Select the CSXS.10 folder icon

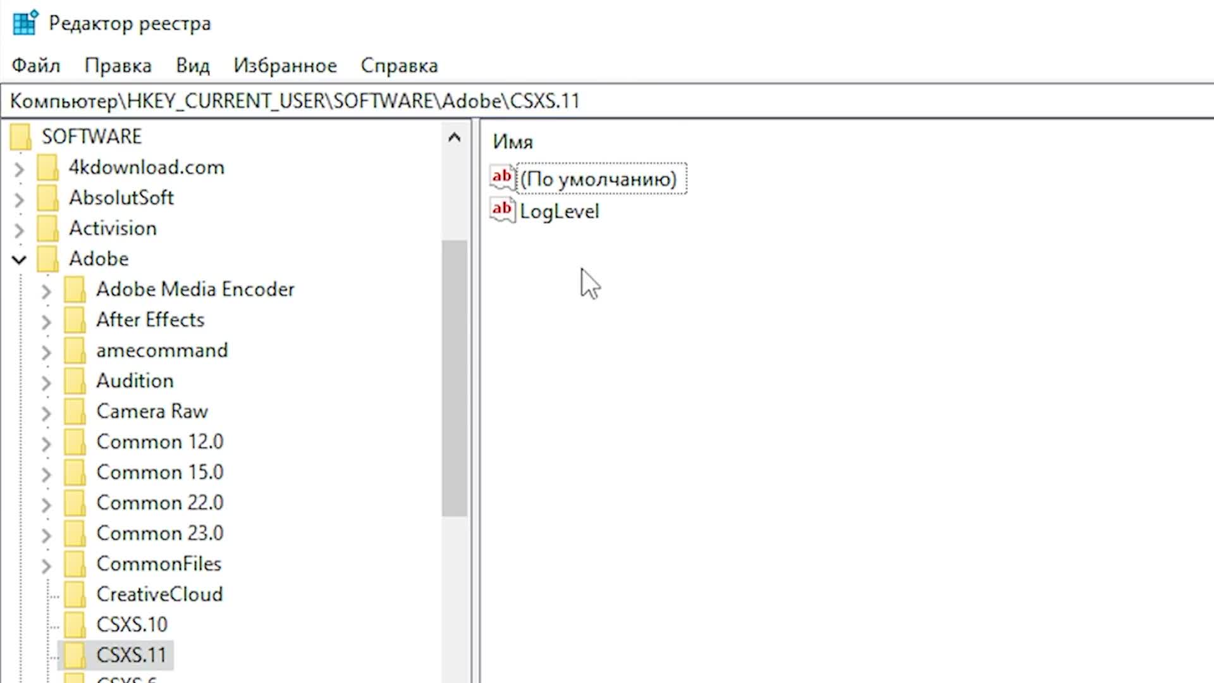(75, 624)
